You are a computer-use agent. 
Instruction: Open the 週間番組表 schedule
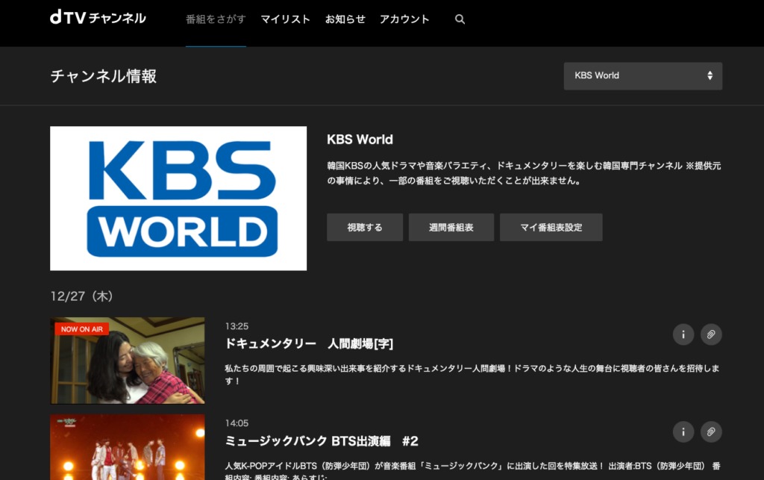click(451, 227)
